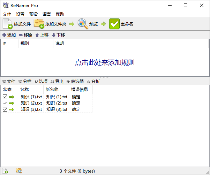The height and width of the screenshot is (175, 210).
Task: Open the 文件 files dropdown in lower toolbar
Action: point(9,82)
